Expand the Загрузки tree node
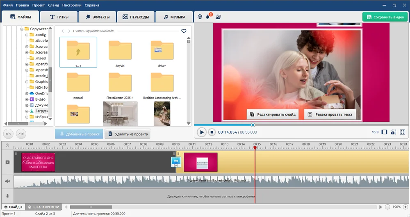Viewport: 410px width, 217px height. (x=27, y=111)
